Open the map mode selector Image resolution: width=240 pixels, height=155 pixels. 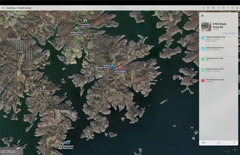(208, 8)
